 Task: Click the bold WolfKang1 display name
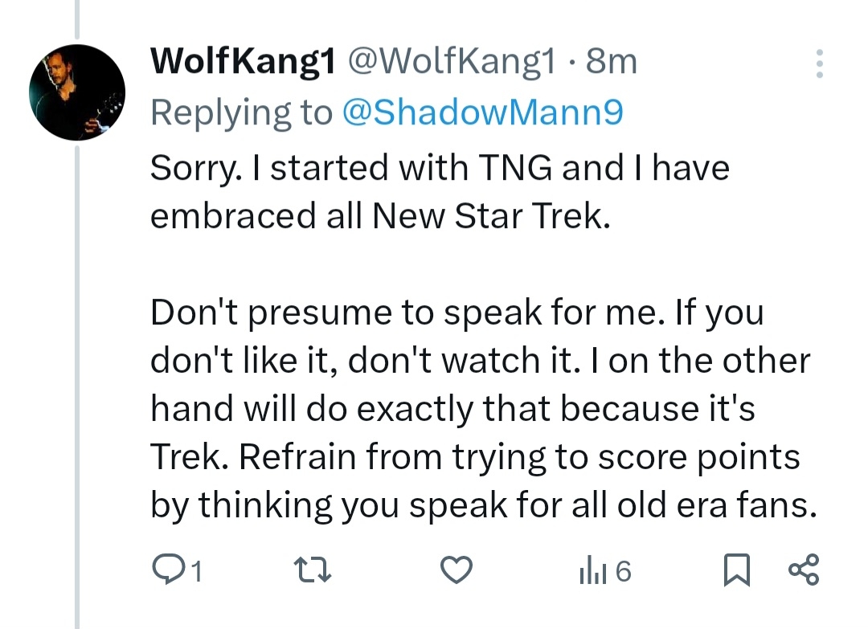click(x=242, y=63)
